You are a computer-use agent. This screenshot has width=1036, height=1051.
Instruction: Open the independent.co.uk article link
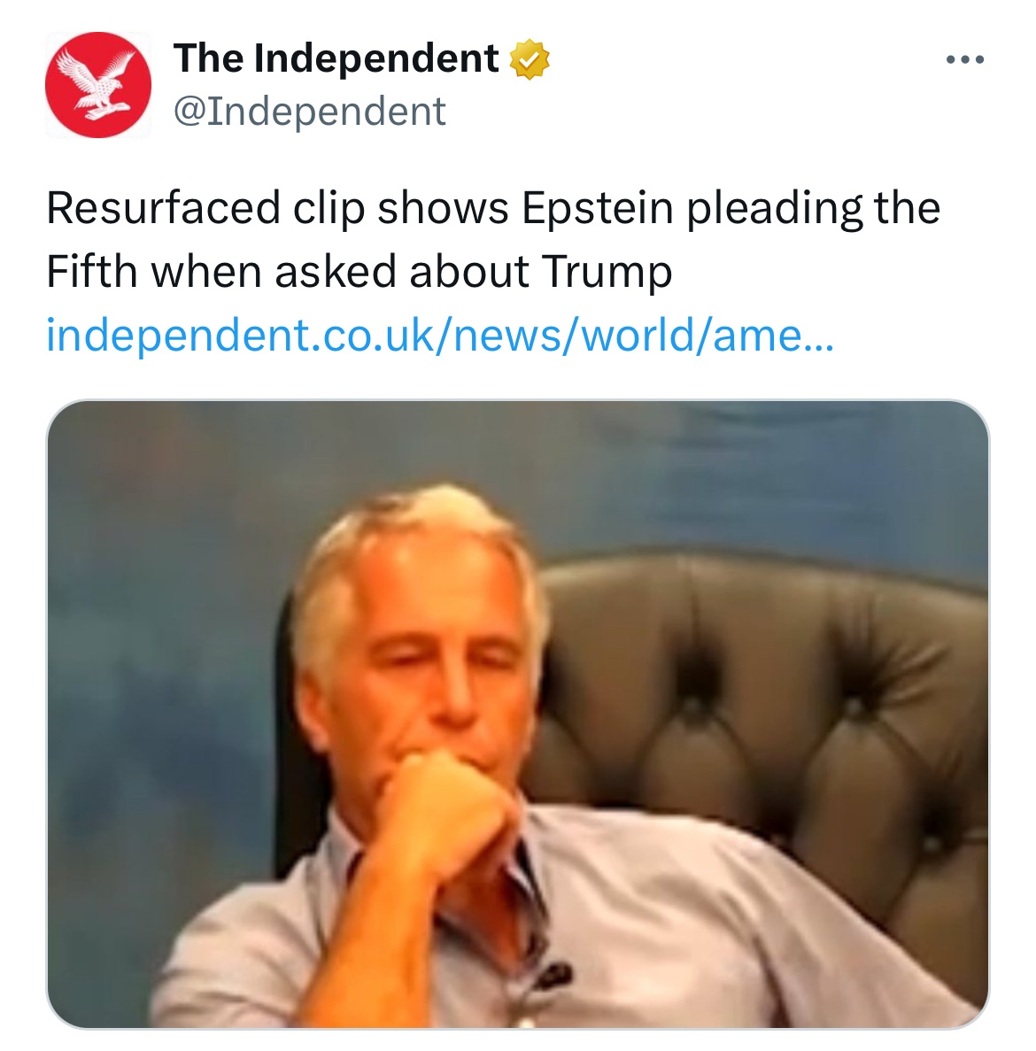point(440,335)
